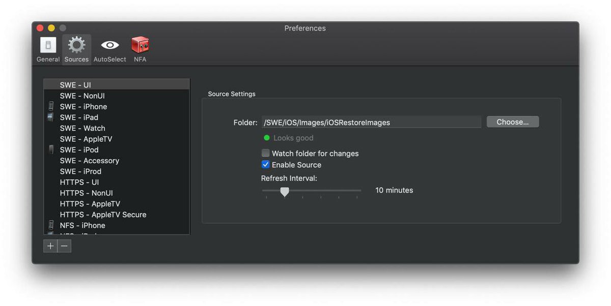Select the SWE - iPod source row

(x=117, y=149)
